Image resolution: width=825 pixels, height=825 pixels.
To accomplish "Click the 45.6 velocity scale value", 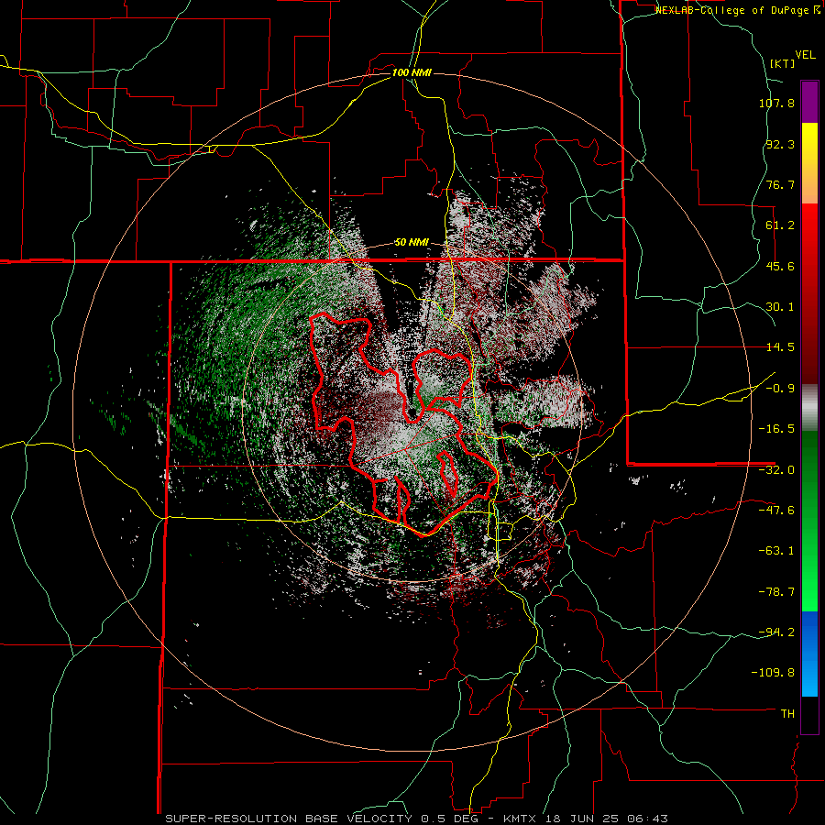I will tap(780, 266).
